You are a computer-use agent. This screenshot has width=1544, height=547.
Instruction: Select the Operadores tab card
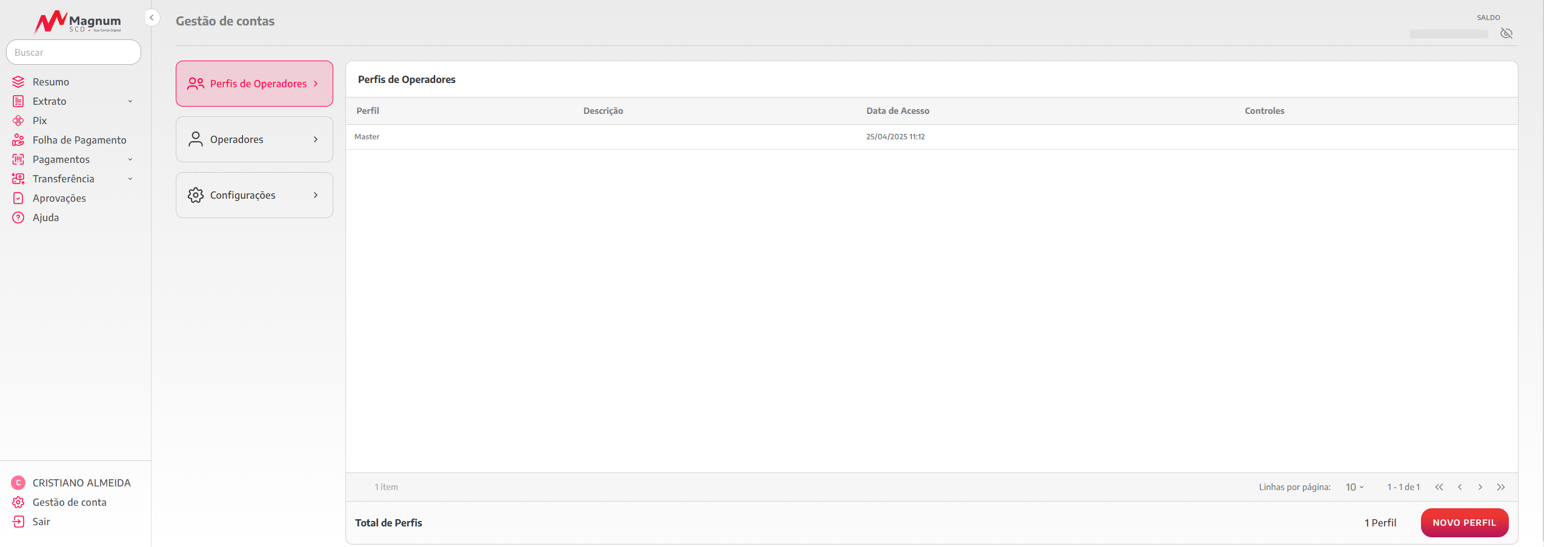click(x=255, y=139)
